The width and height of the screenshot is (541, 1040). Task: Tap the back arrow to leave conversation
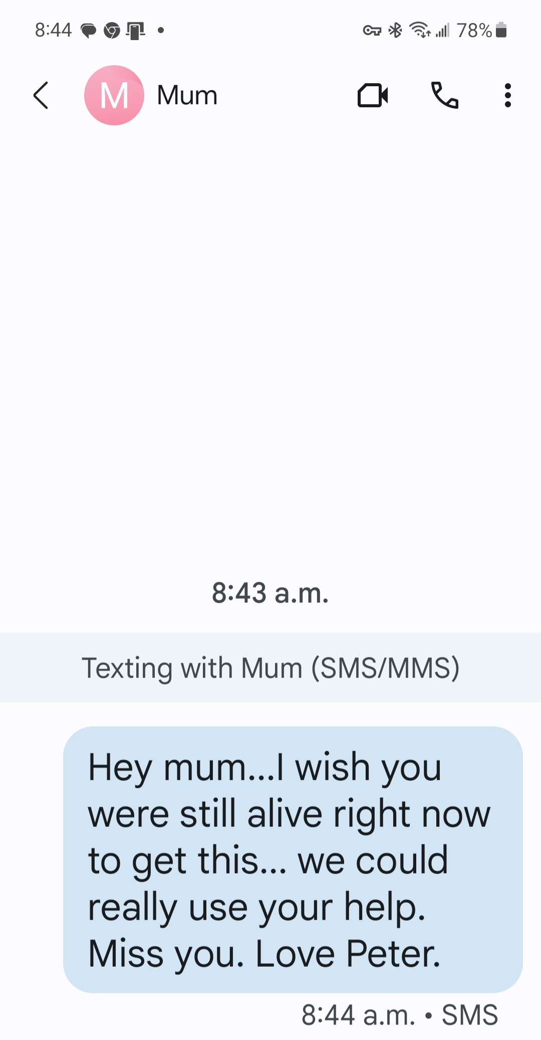tap(41, 95)
